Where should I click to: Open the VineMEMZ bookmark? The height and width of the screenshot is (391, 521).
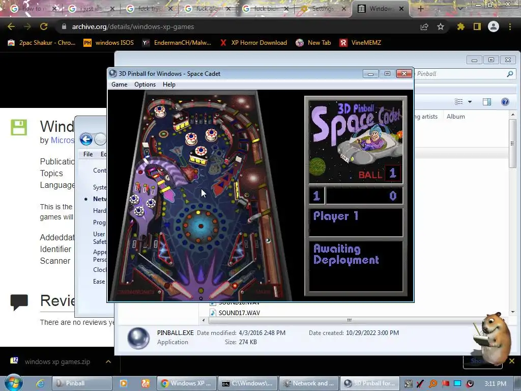pyautogui.click(x=360, y=43)
